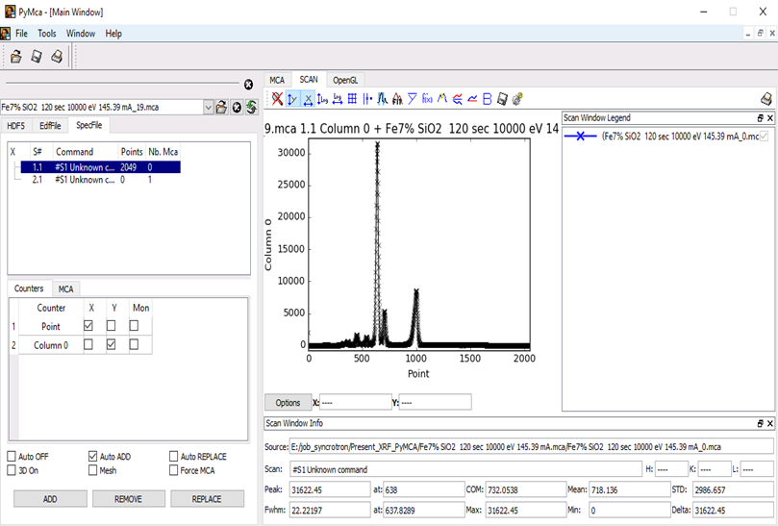Switch to the MCA plot tab
Screen dimensions: 778x526
(277, 80)
